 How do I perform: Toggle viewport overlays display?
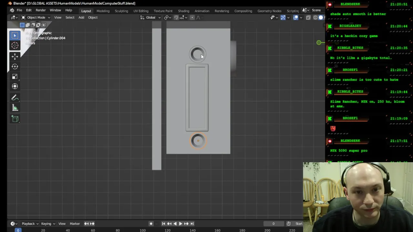(x=296, y=17)
